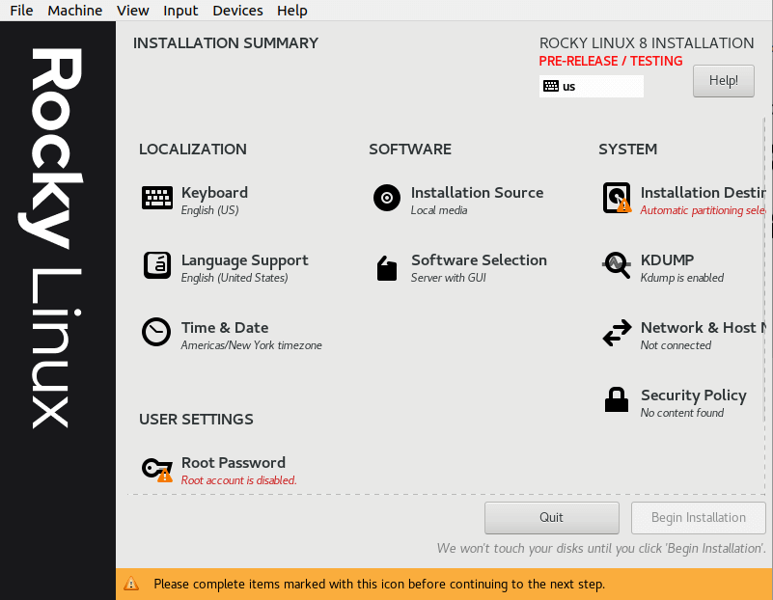
Task: Click Begin Installation button
Action: click(698, 518)
